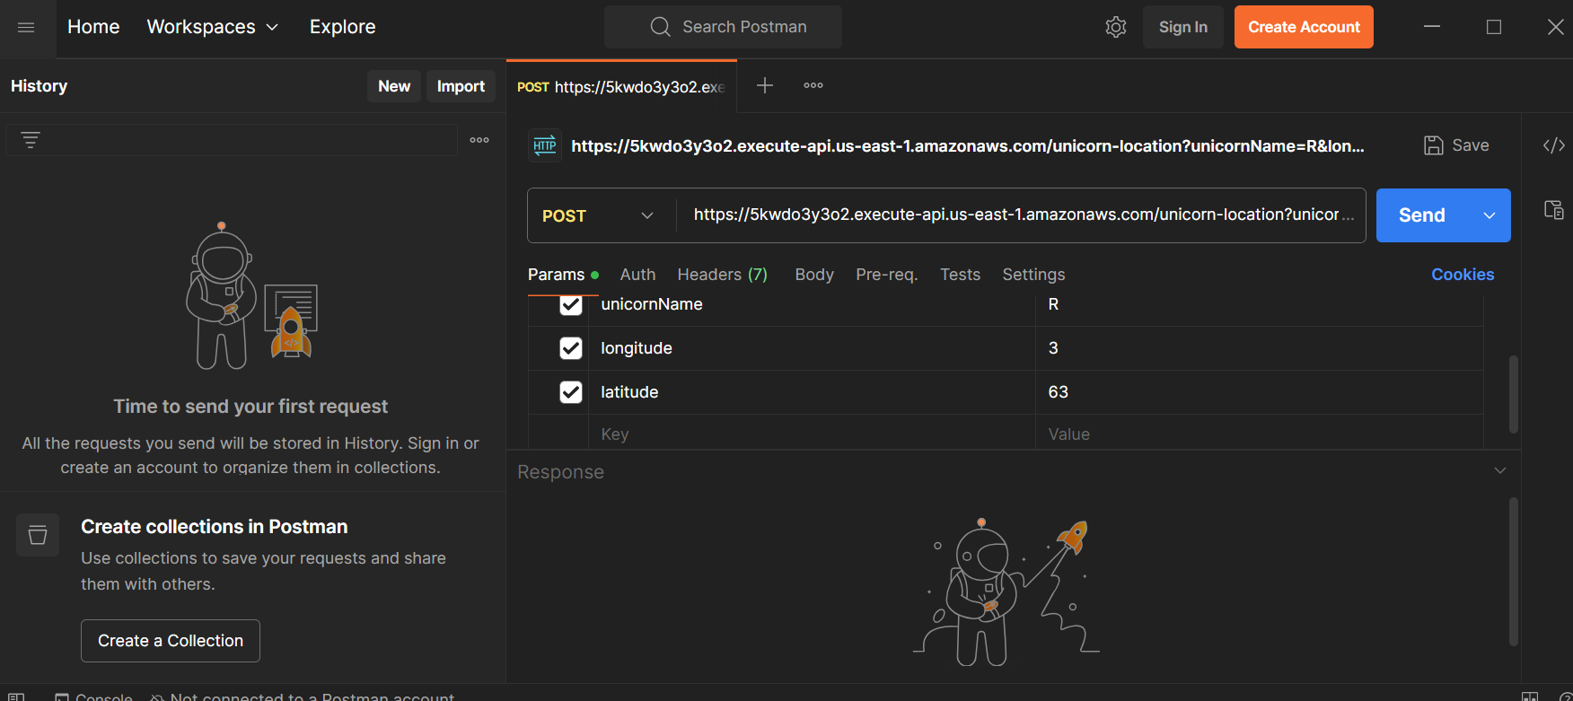The image size is (1573, 701).
Task: Click the history filter icon
Action: point(31,140)
